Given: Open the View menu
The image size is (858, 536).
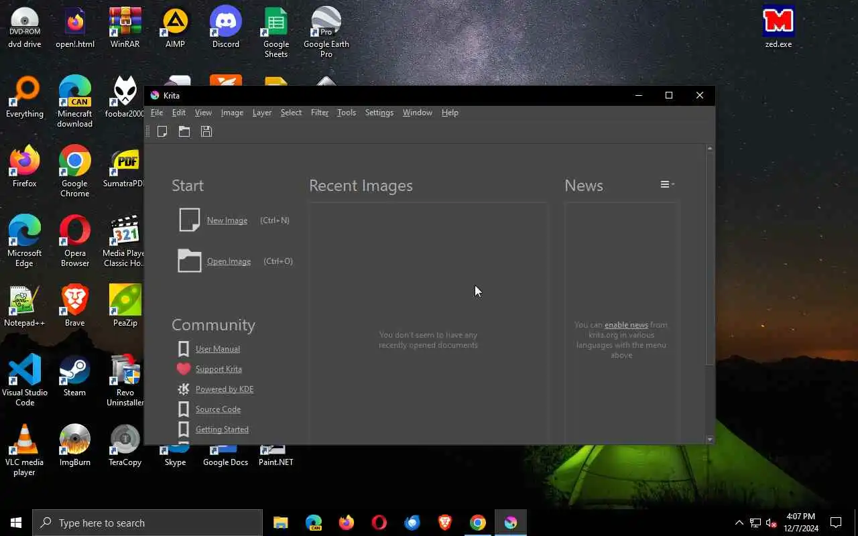Looking at the screenshot, I should pyautogui.click(x=203, y=113).
